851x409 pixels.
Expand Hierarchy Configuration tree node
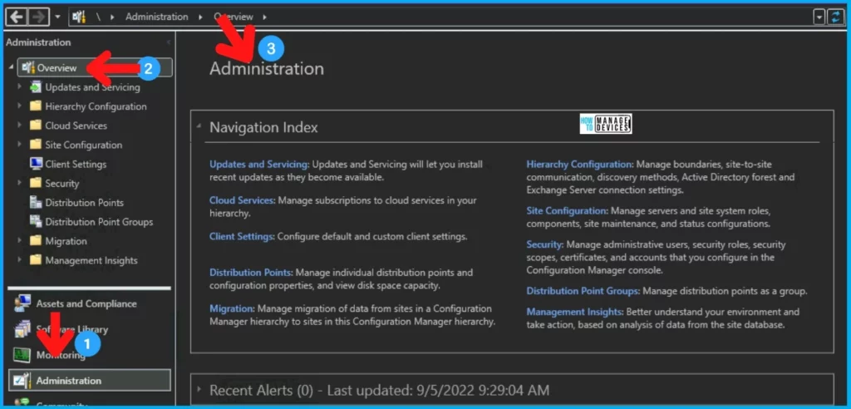[x=20, y=106]
